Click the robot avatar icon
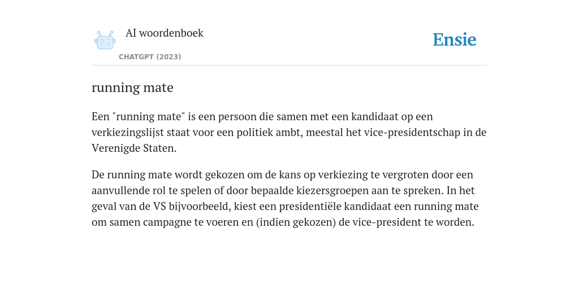 105,40
